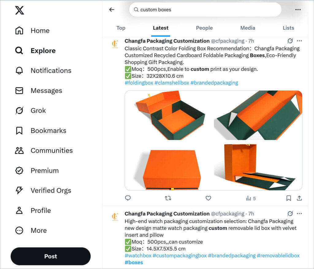View analytics for folding box post
Viewport: 314px width, 269px height.
click(251, 198)
